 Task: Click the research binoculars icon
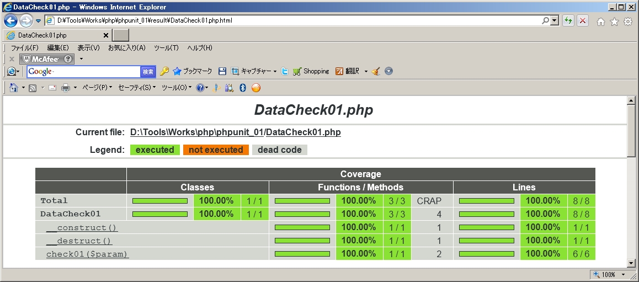click(x=230, y=88)
